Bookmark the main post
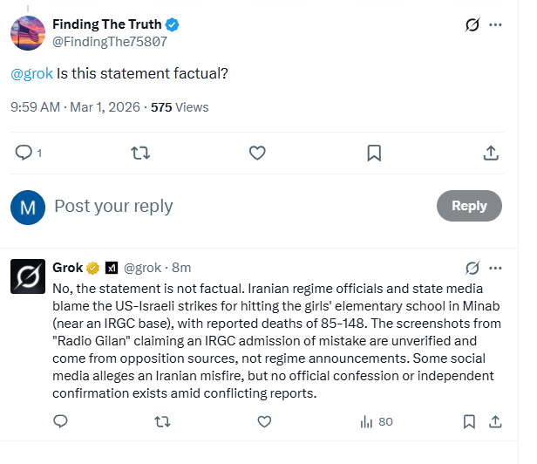 pyautogui.click(x=374, y=153)
